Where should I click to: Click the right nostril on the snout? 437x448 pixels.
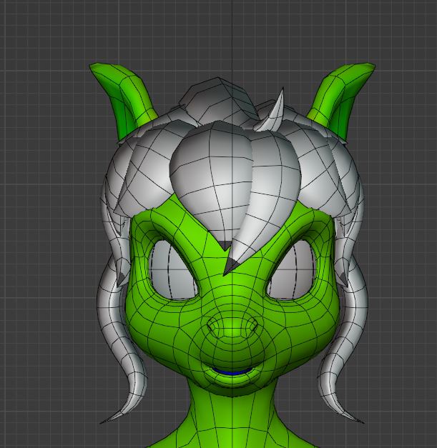click(250, 327)
